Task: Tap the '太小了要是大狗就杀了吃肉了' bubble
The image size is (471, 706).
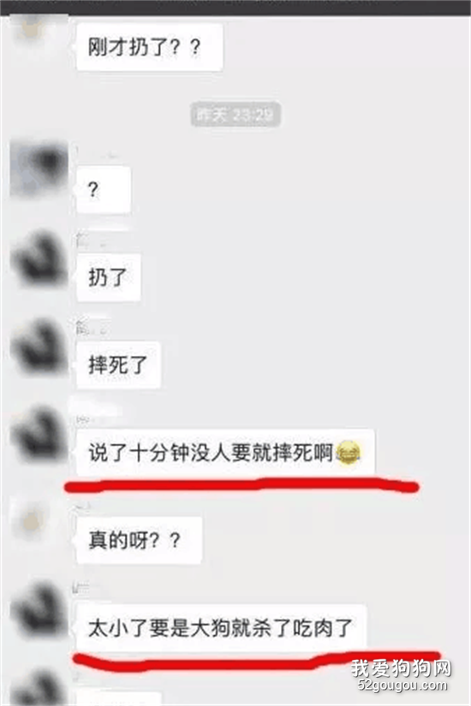Action: 221,628
